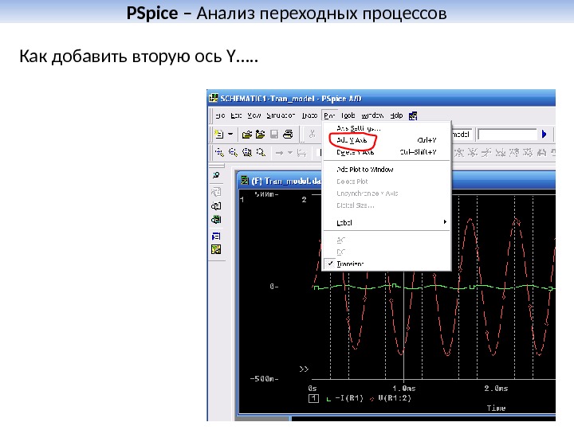
Task: Select Delete Plot menu entry
Action: [386, 182]
